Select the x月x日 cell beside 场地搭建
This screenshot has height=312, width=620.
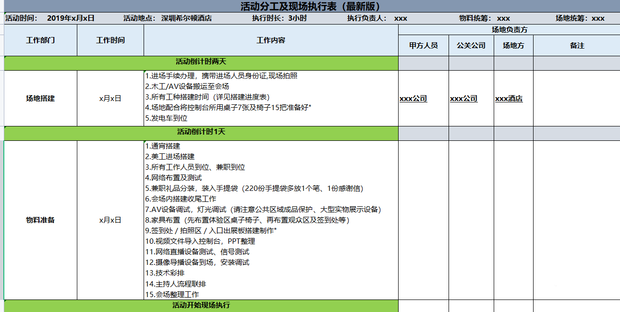click(x=110, y=99)
